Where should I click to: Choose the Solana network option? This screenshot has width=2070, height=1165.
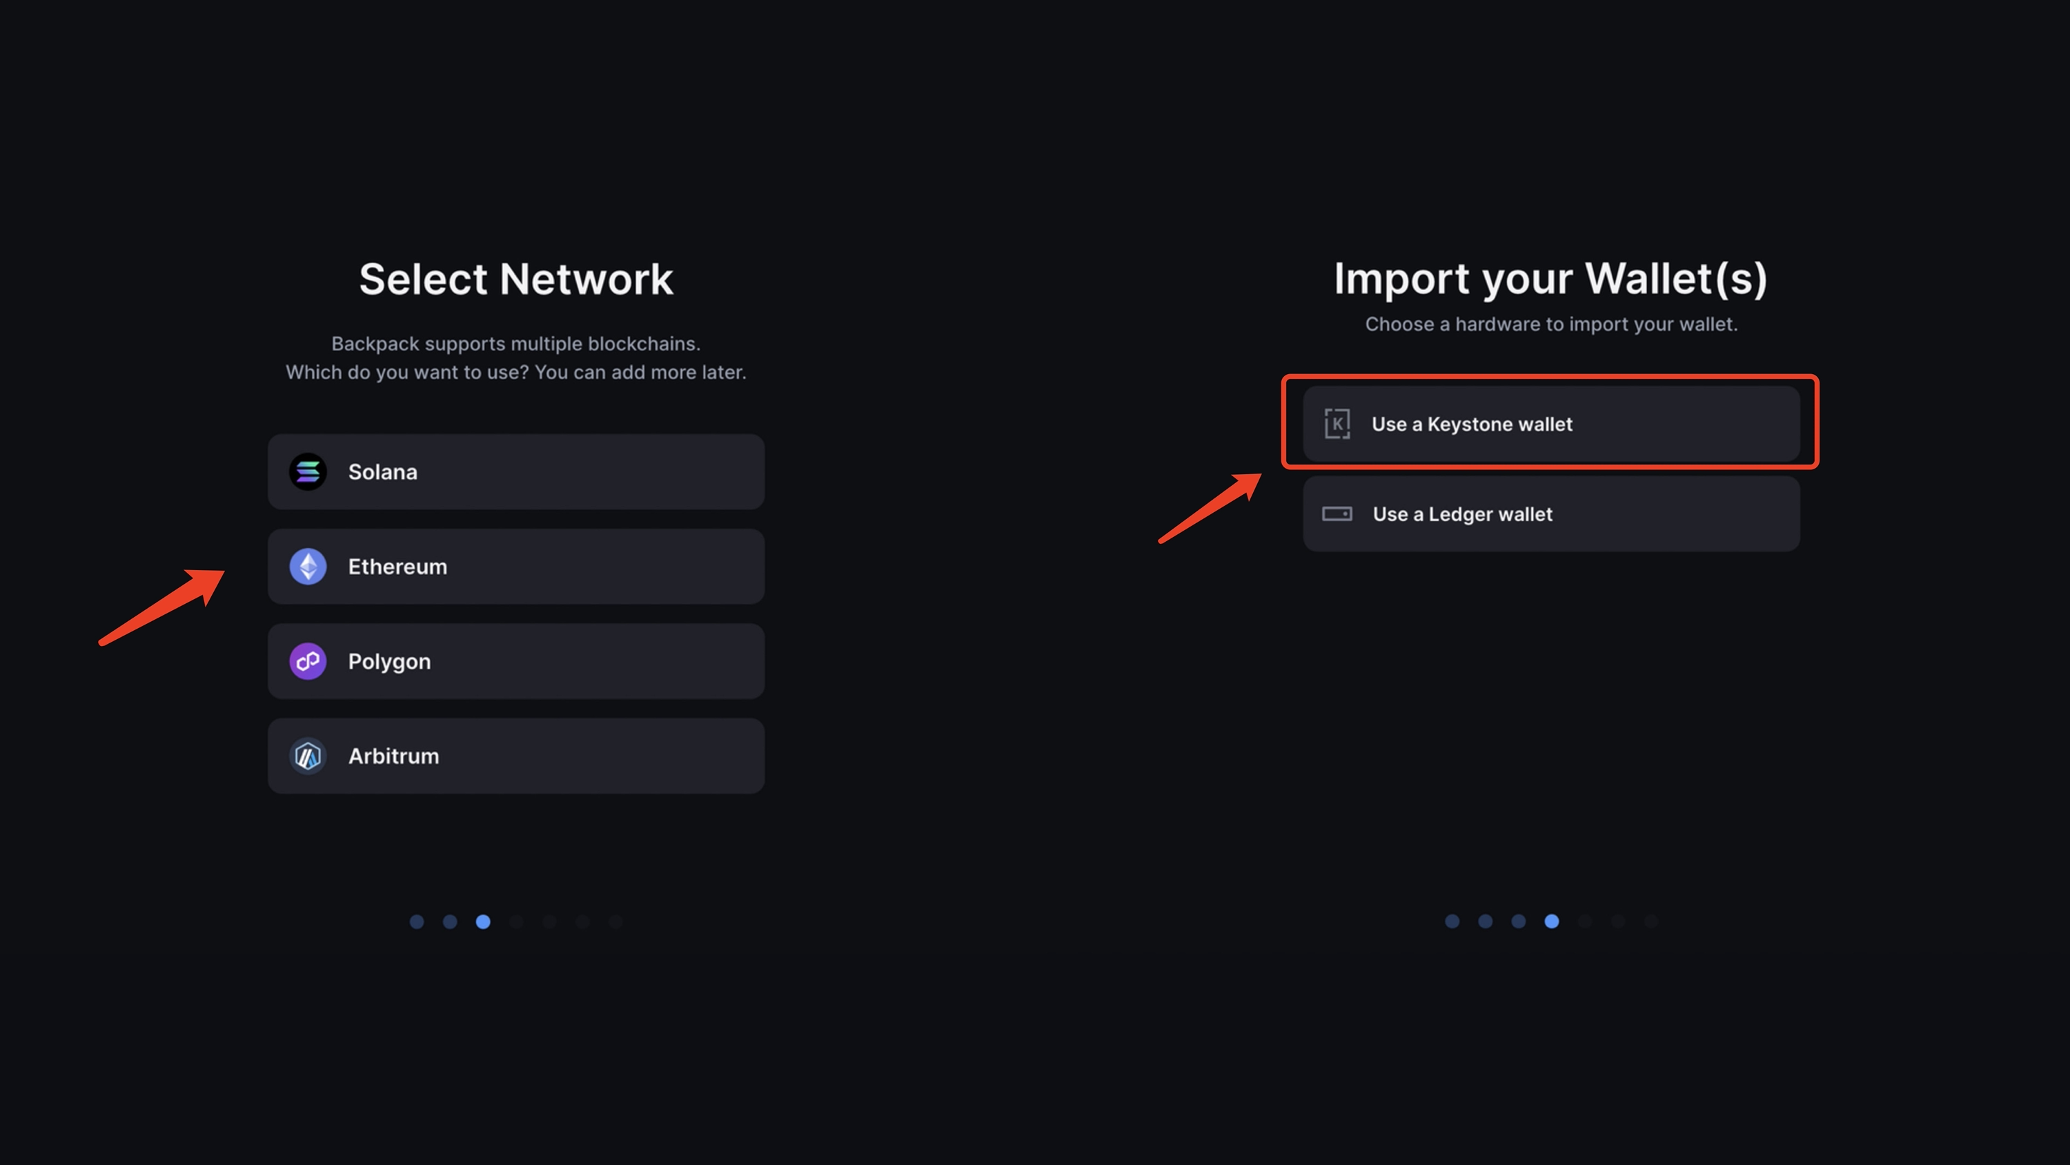(x=516, y=472)
